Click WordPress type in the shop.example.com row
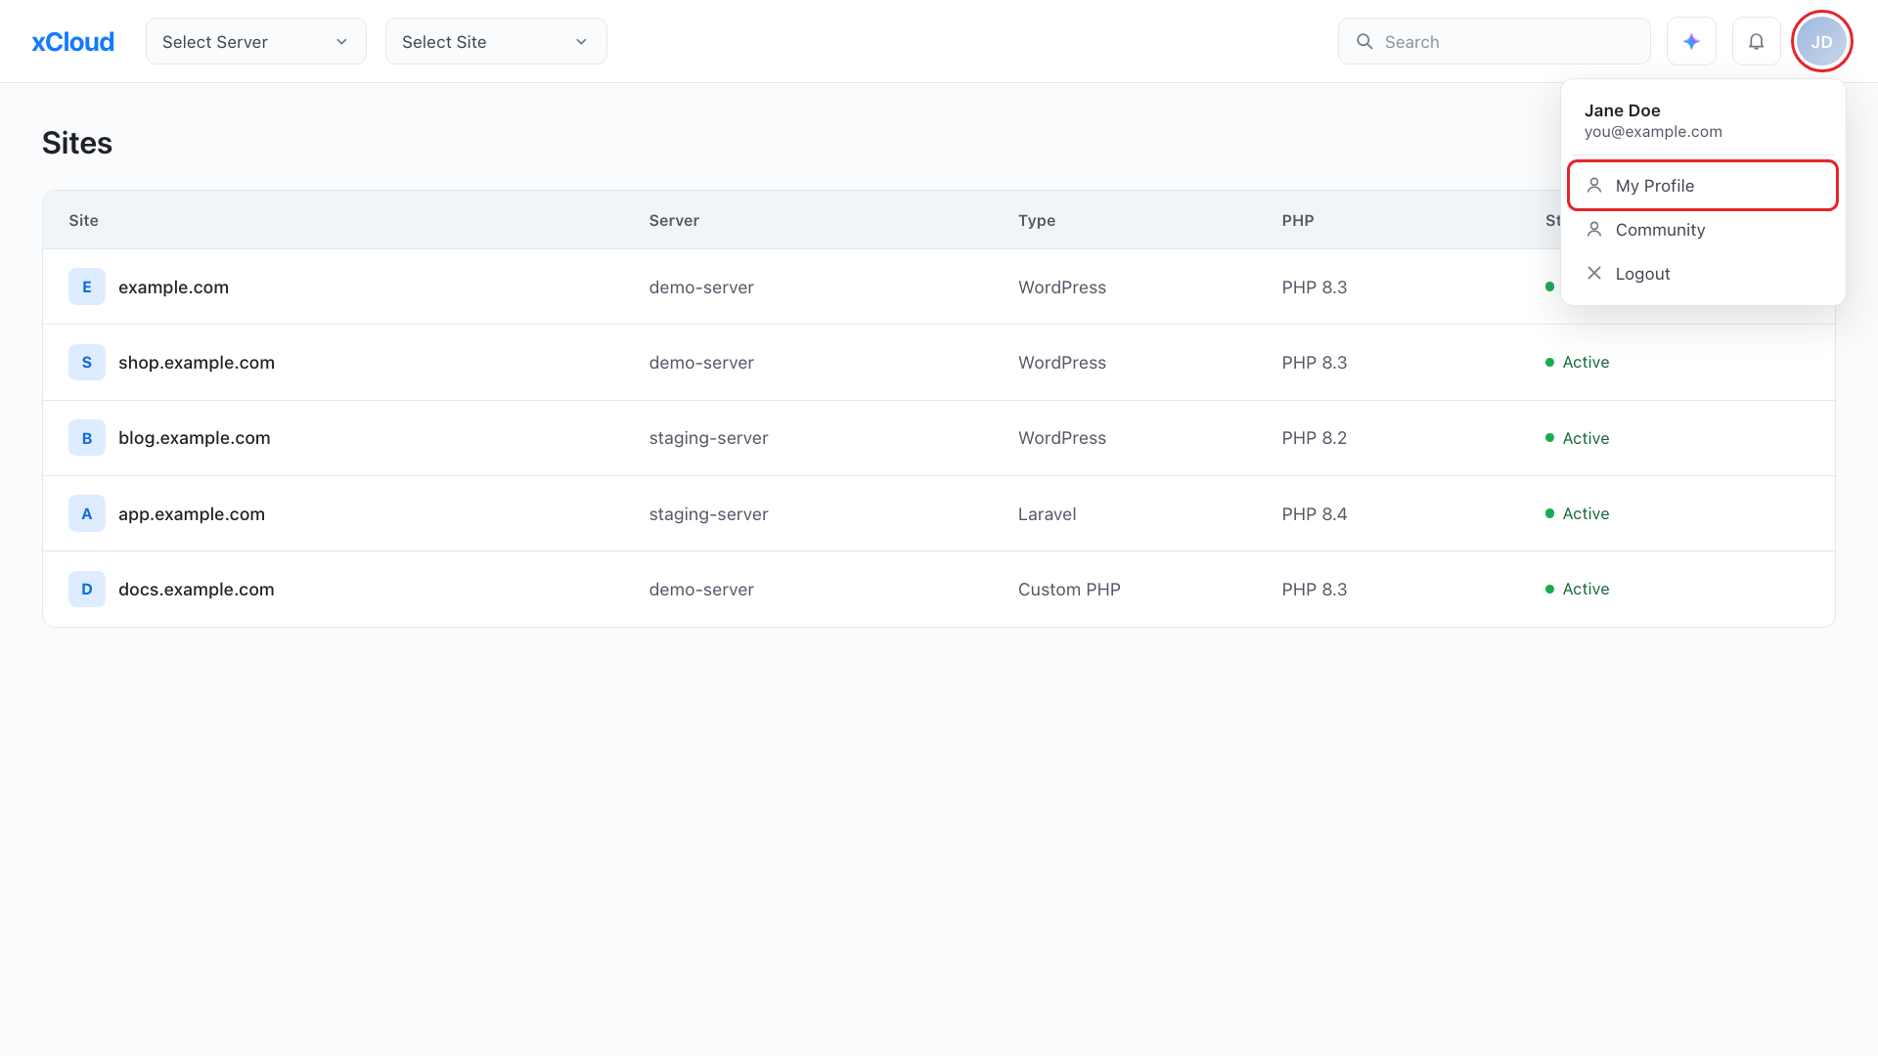 [x=1061, y=363]
